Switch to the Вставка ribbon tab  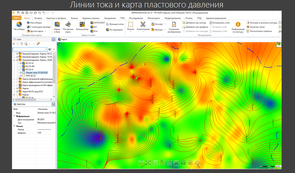[38, 18]
